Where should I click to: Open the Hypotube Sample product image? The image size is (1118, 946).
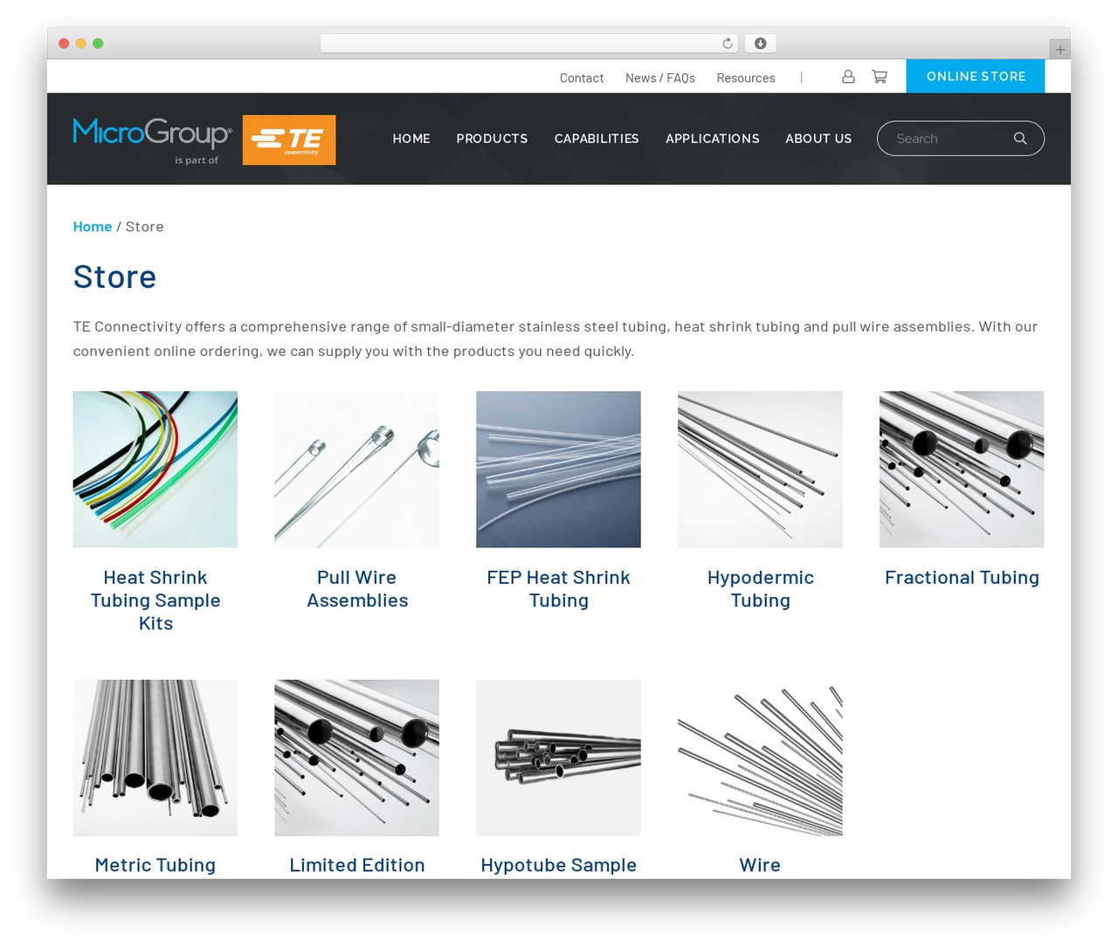point(559,757)
